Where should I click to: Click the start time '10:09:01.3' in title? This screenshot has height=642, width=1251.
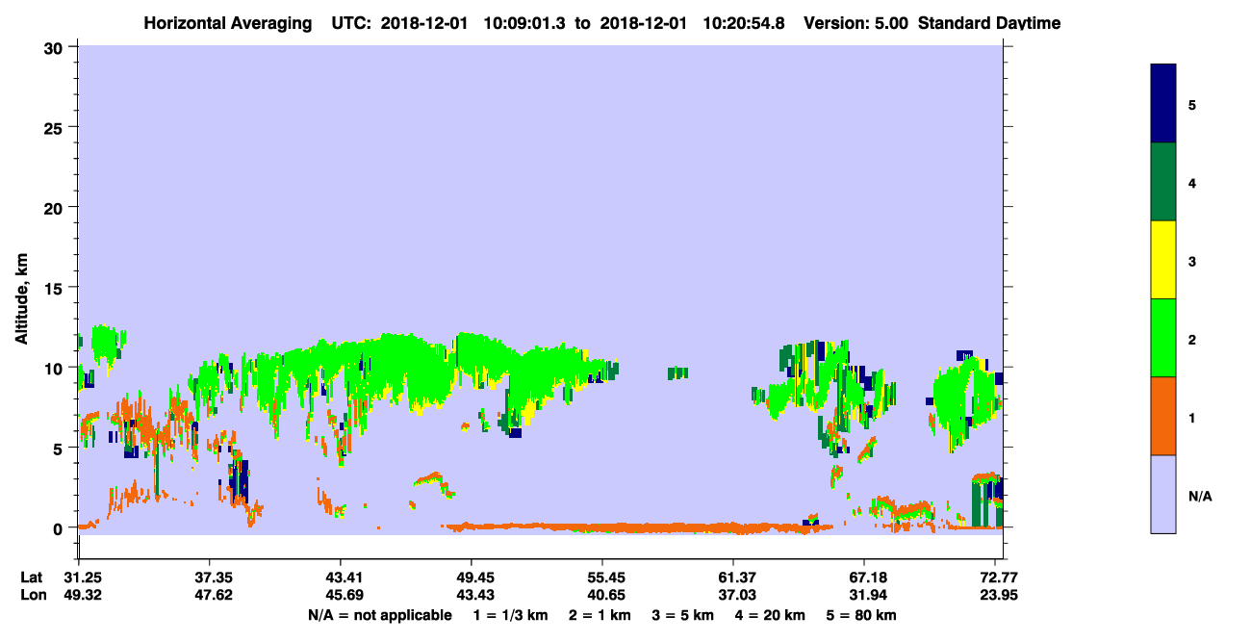(x=523, y=23)
